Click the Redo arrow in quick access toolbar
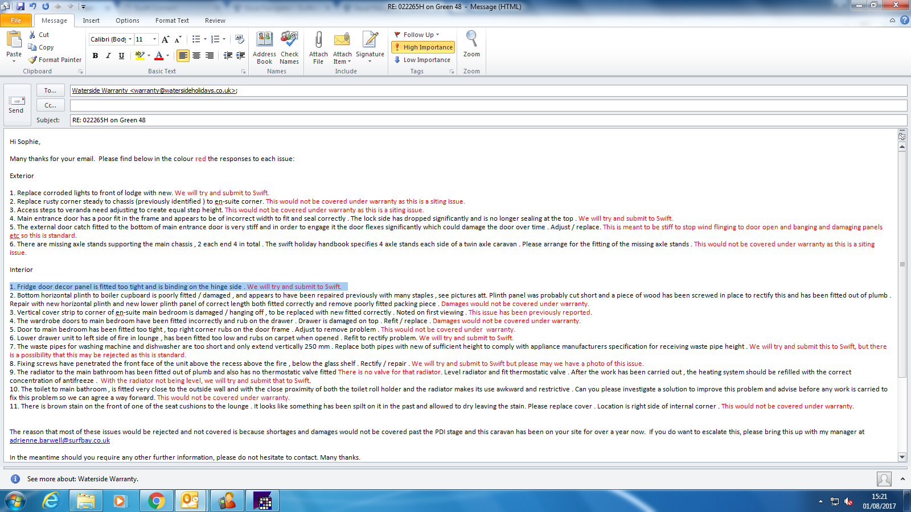The image size is (911, 512). 46,6
